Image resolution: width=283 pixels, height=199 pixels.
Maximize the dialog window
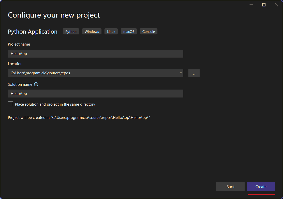[264, 5]
